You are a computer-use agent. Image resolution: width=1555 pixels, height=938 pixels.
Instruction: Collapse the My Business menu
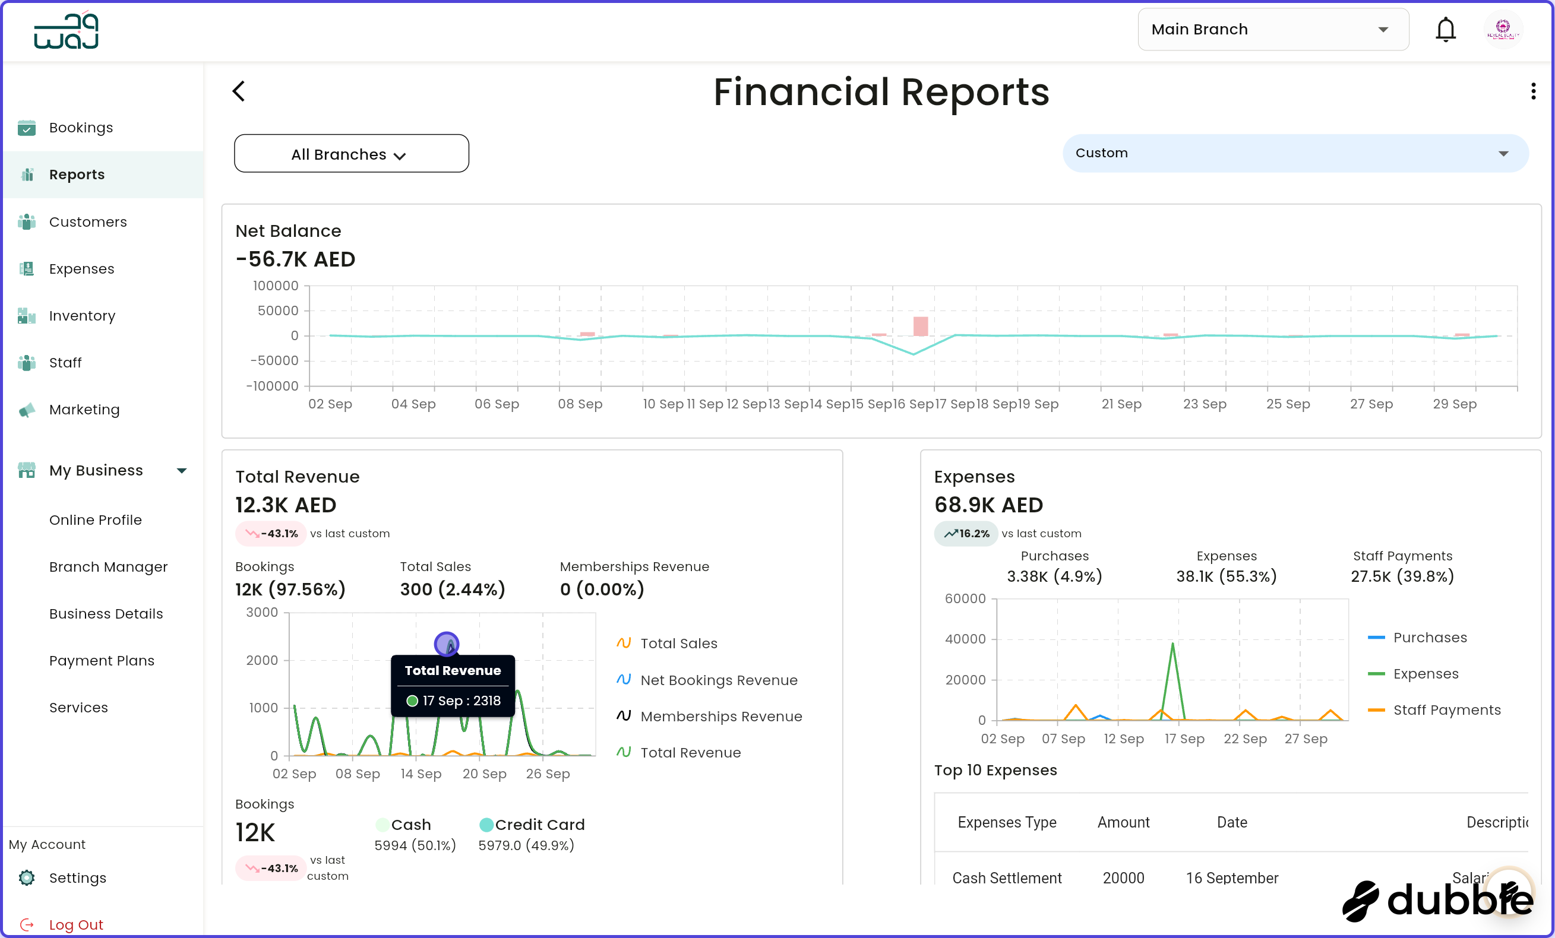[x=182, y=471]
